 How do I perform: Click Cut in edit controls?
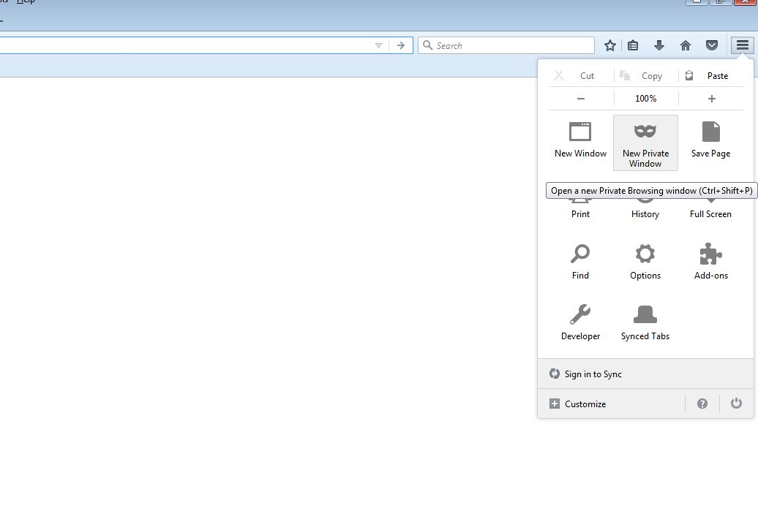point(581,76)
